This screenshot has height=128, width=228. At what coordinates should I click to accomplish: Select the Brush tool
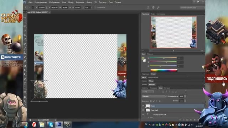click(x=25, y=48)
